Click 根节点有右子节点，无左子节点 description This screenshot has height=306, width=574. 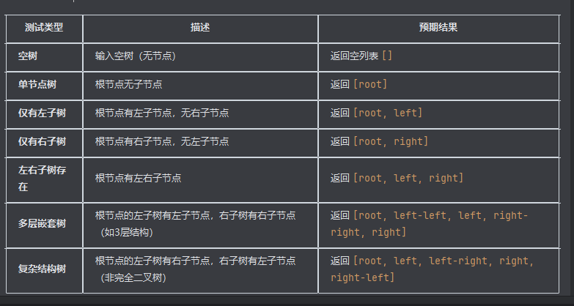point(162,141)
